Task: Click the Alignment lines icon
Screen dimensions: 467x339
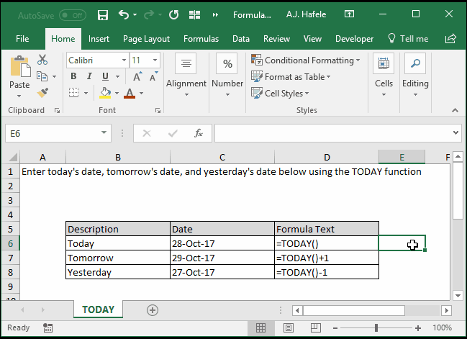Action: pyautogui.click(x=186, y=63)
